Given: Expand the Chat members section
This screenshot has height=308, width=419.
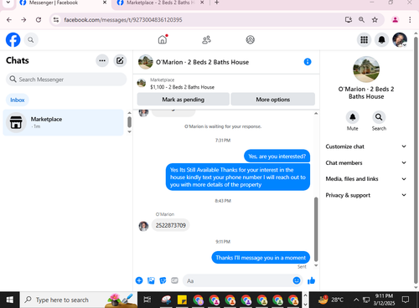Looking at the screenshot, I should pyautogui.click(x=365, y=162).
